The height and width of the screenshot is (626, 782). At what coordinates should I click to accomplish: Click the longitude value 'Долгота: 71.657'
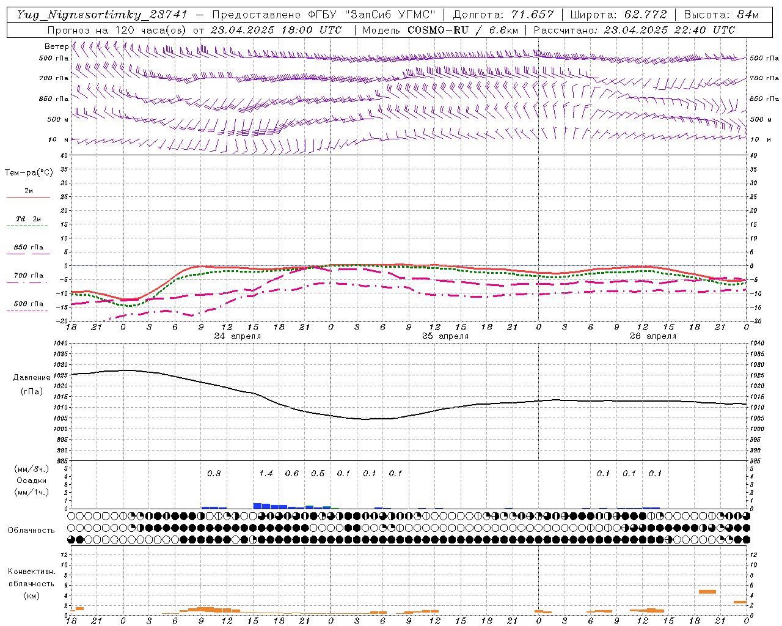503,15
